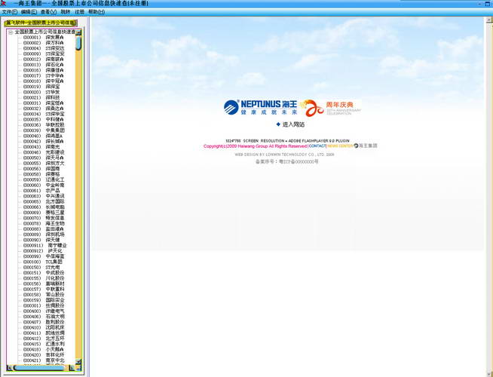The width and height of the screenshot is (493, 377).
Task: Select stock (000036) 华联控股
Action: pos(44,125)
